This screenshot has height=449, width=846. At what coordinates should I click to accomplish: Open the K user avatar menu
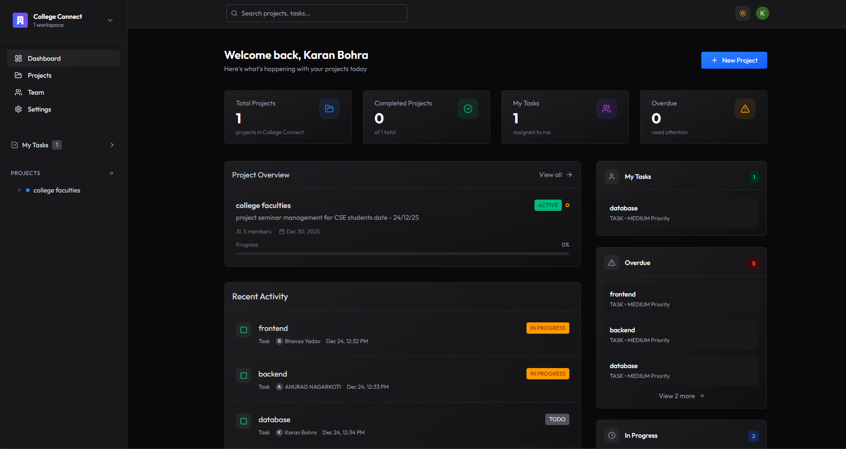(x=762, y=13)
